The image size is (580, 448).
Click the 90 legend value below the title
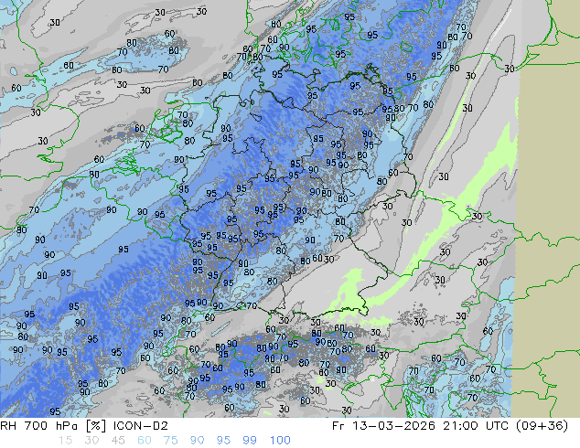coord(197,441)
